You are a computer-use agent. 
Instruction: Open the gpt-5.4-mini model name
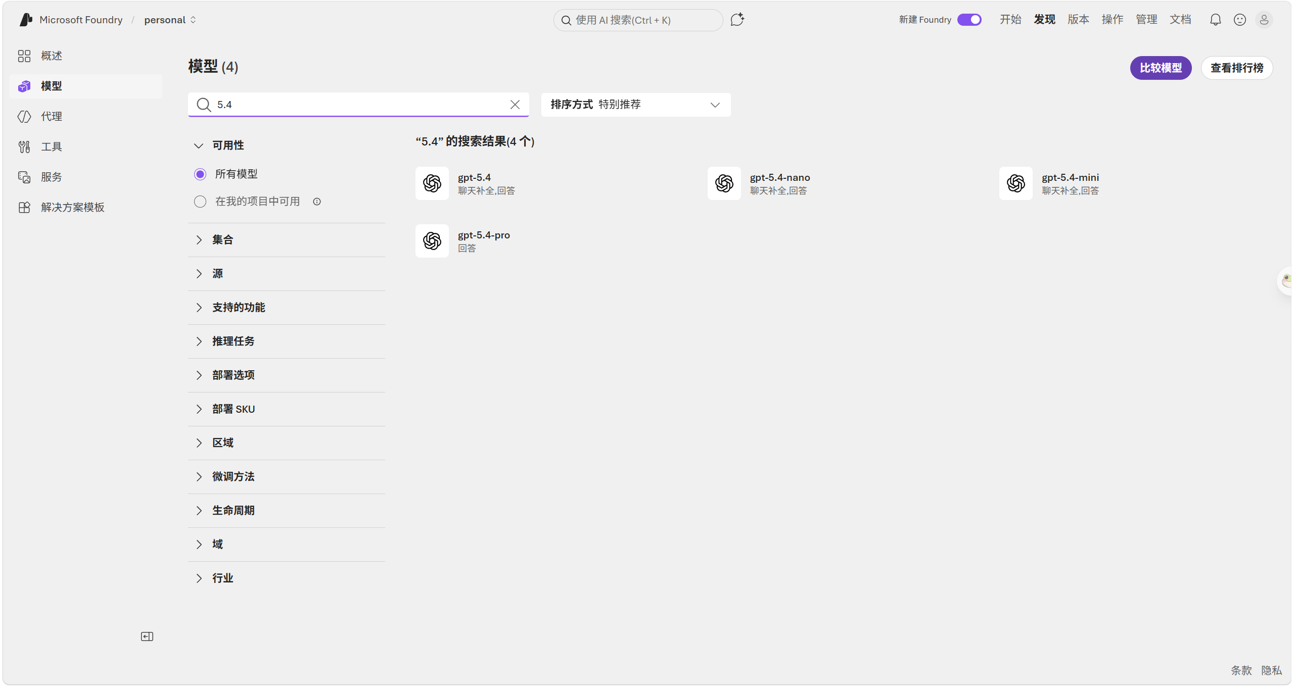pos(1070,178)
